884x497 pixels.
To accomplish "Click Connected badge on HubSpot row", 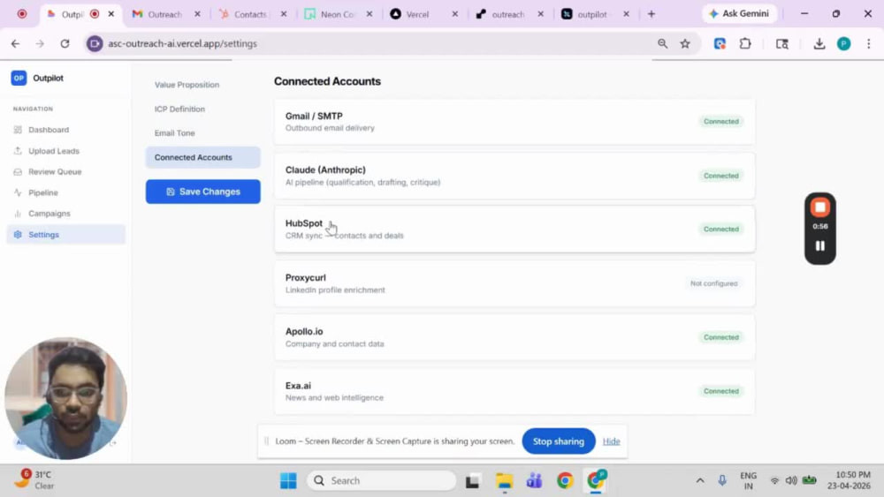I will pyautogui.click(x=721, y=230).
